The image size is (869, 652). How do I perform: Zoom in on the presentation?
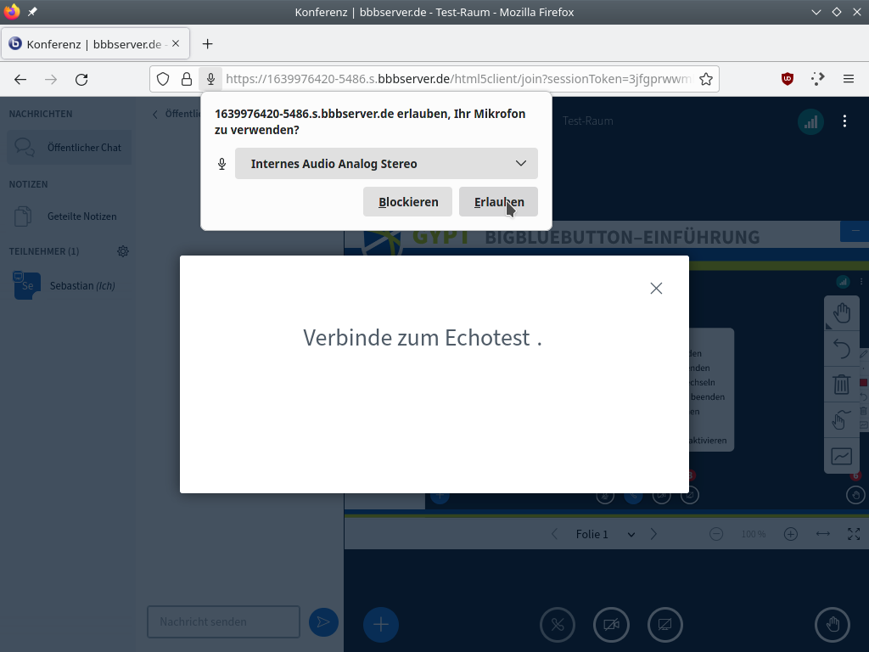791,534
